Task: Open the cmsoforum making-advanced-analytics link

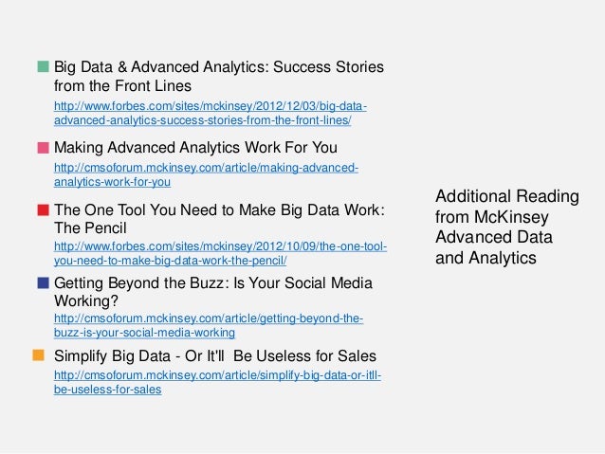Action: tap(206, 168)
